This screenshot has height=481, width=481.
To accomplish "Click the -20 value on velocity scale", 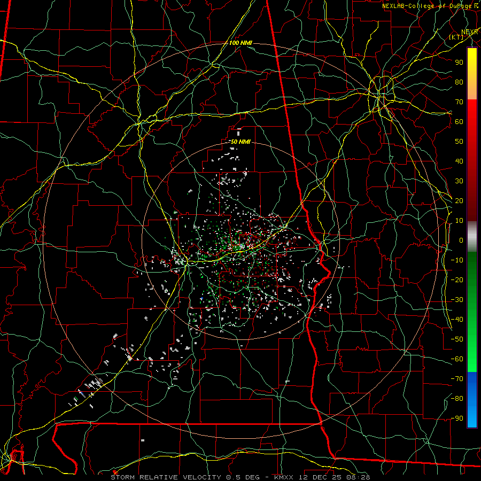I will (x=457, y=280).
